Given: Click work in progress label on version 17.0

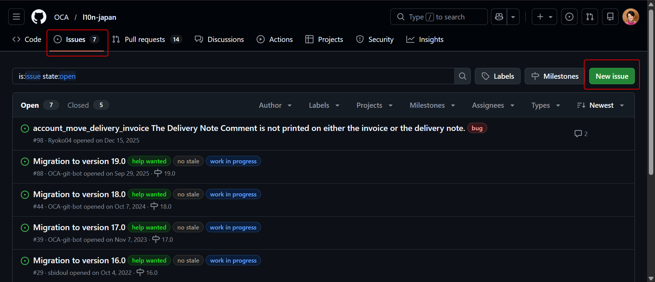Looking at the screenshot, I should [x=233, y=227].
